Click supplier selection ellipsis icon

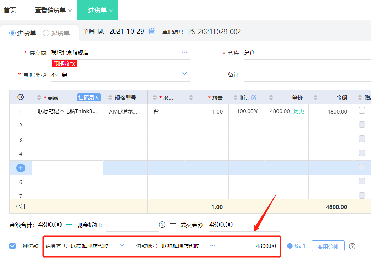[185, 52]
